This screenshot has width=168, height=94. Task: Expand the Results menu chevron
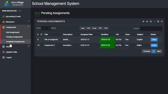point(29,46)
